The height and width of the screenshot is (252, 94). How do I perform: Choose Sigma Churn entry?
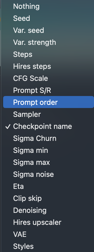click(x=48, y=138)
